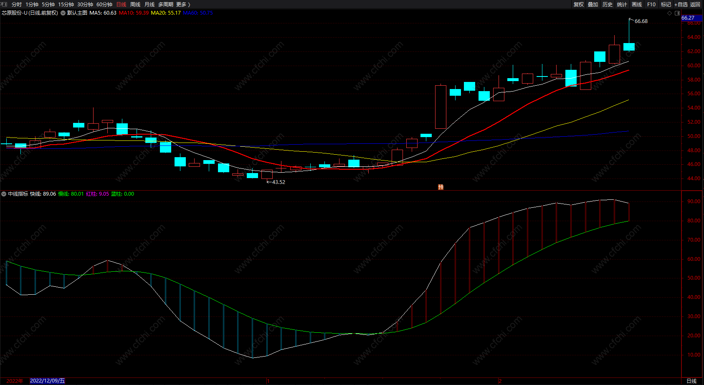Select the 分时 intraday view

click(x=17, y=4)
